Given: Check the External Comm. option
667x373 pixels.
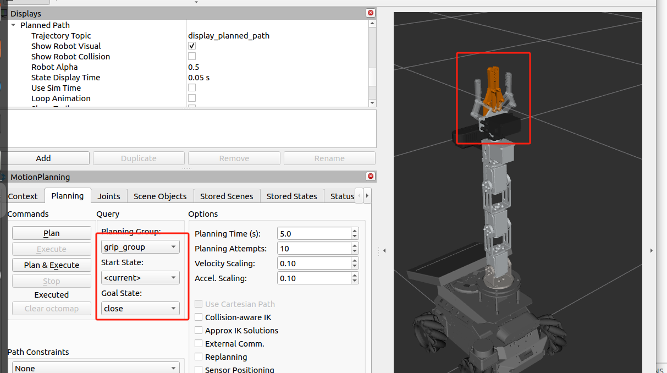Looking at the screenshot, I should point(199,343).
